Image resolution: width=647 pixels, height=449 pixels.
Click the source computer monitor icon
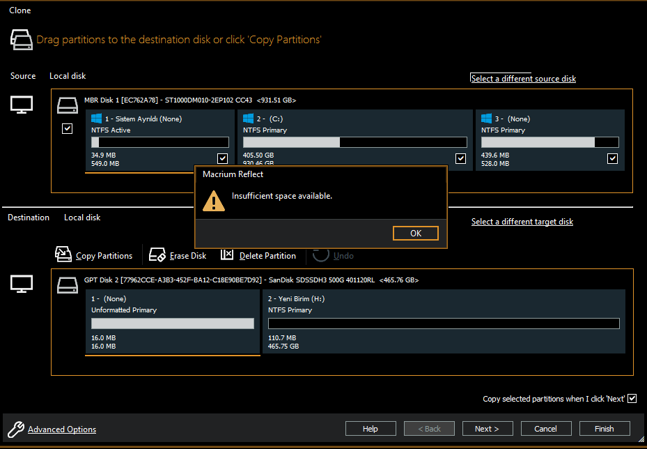(x=22, y=105)
